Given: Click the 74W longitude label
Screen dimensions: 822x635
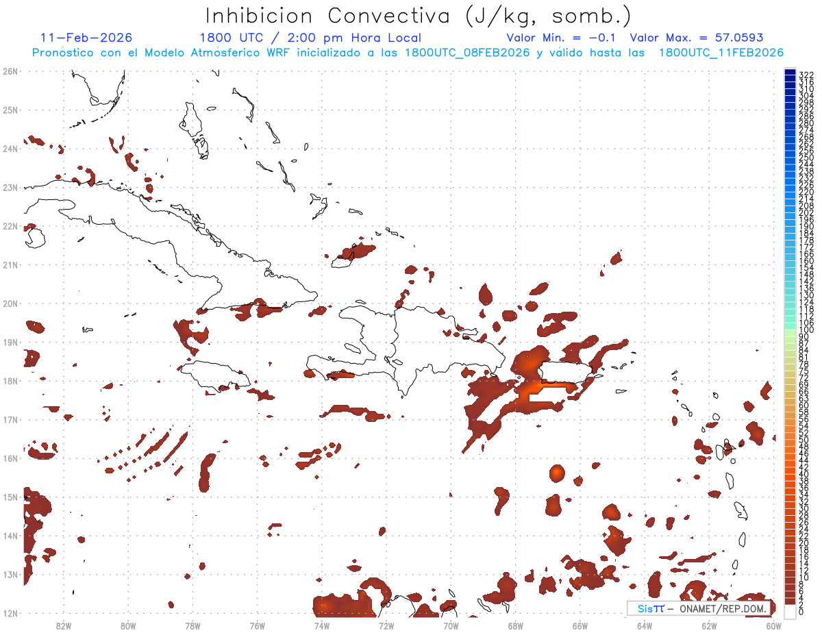Looking at the screenshot, I should point(321,625).
